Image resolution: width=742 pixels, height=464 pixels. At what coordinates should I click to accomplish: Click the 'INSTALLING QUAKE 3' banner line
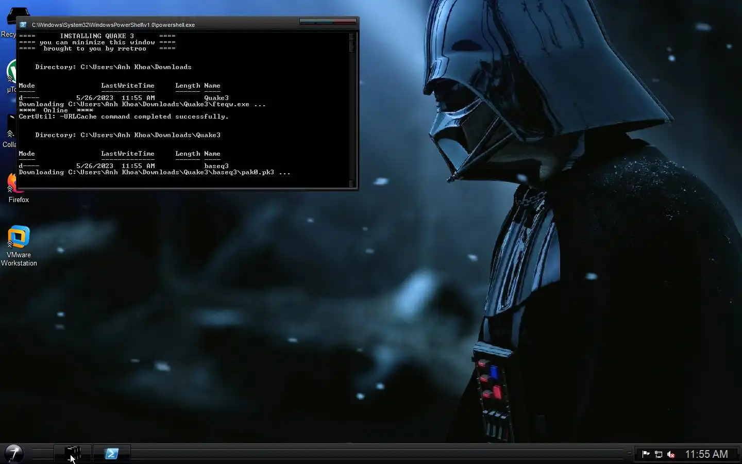[97, 36]
